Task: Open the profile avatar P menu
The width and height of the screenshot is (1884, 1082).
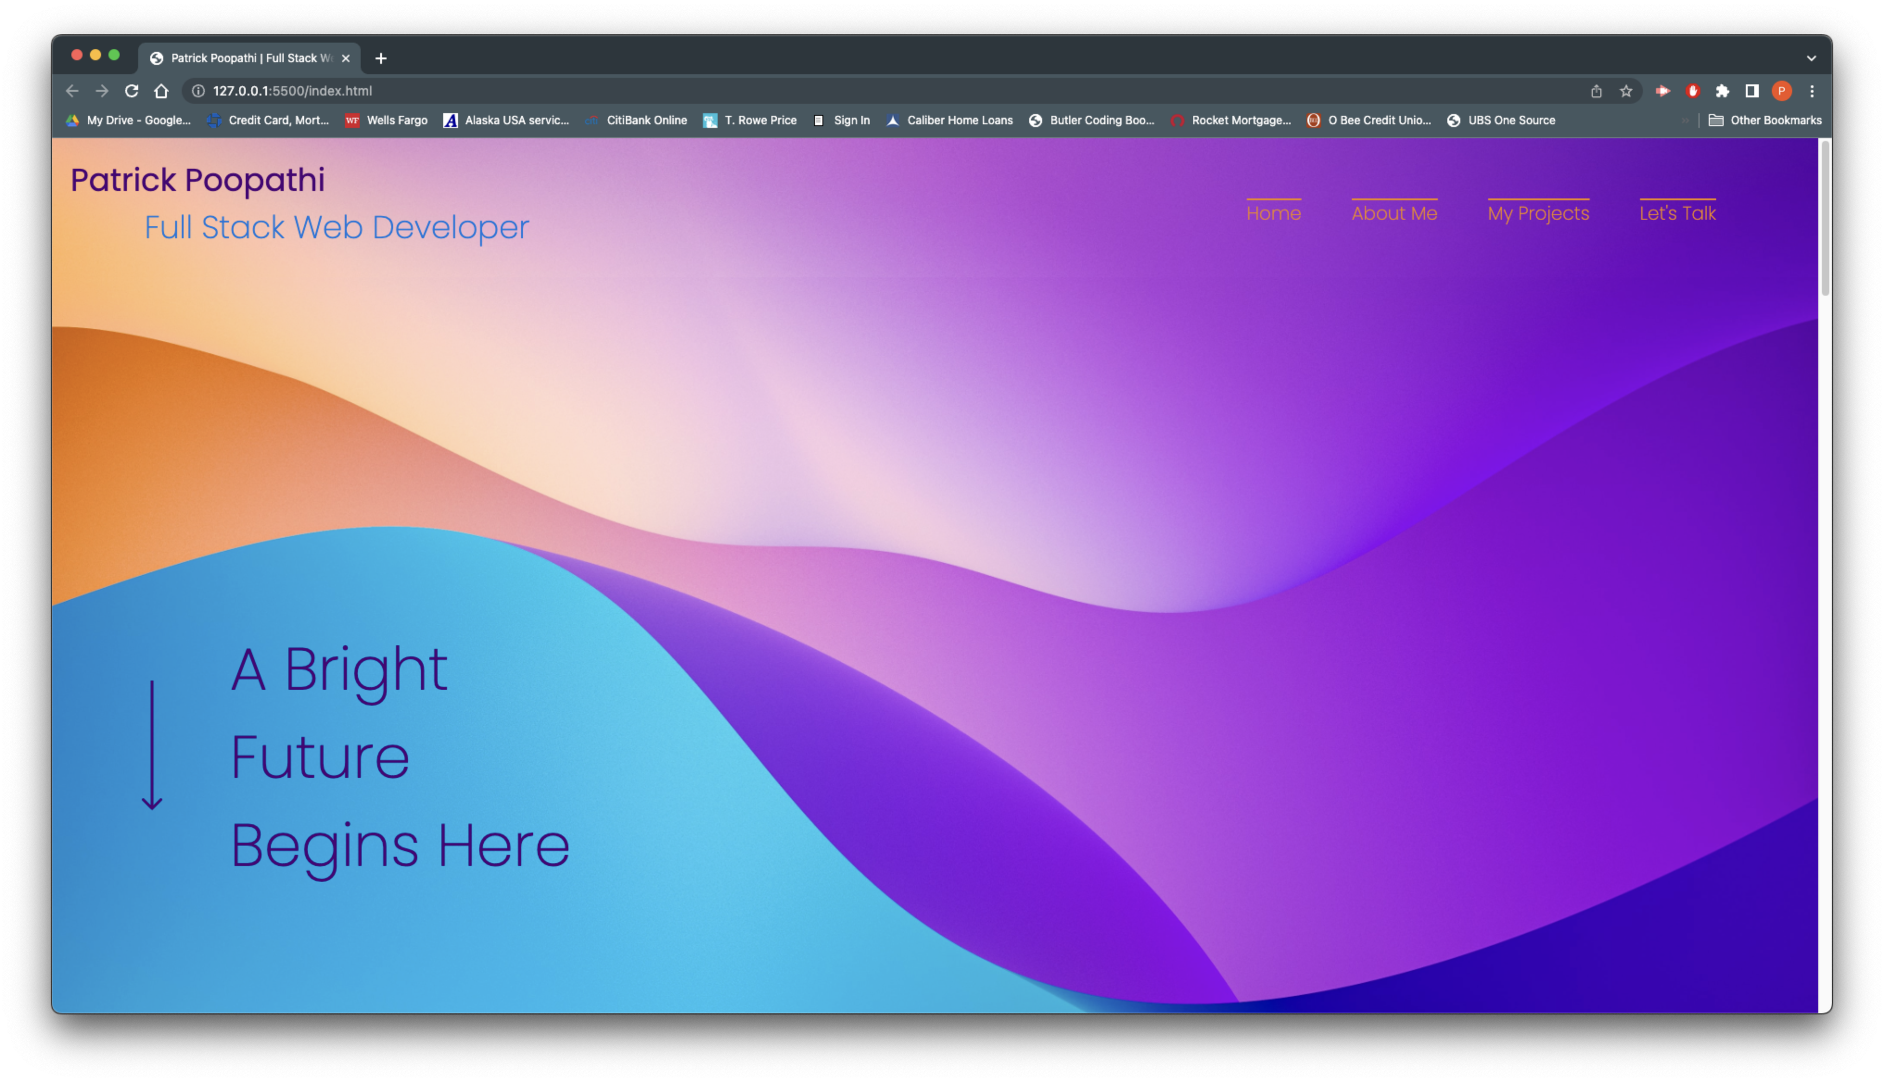Action: click(1782, 91)
